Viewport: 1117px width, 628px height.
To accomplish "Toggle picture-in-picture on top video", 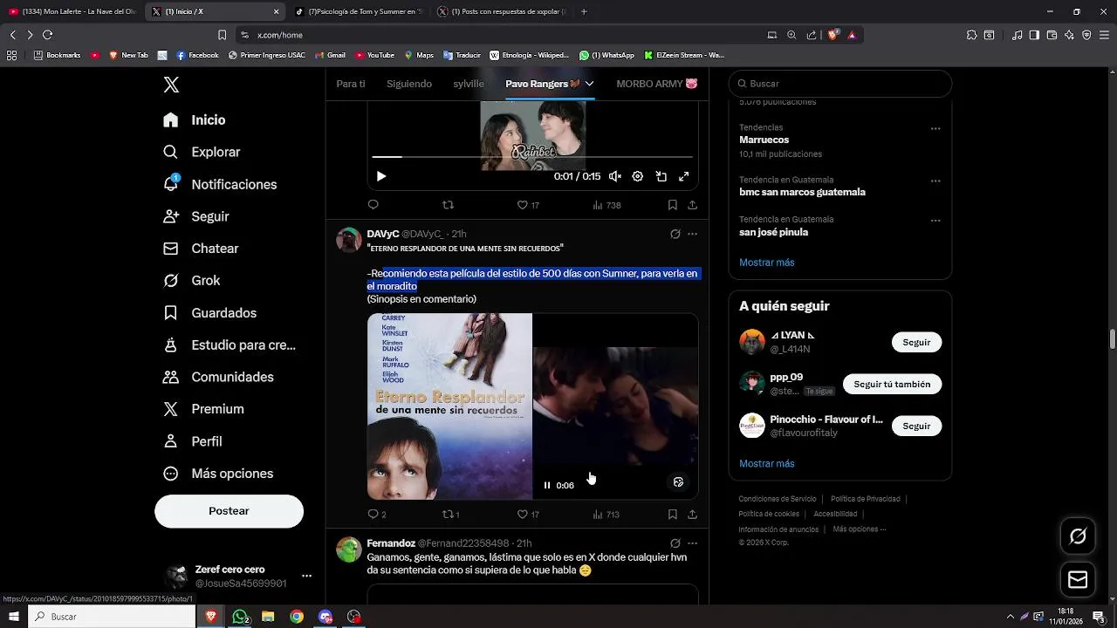I will coord(661,176).
